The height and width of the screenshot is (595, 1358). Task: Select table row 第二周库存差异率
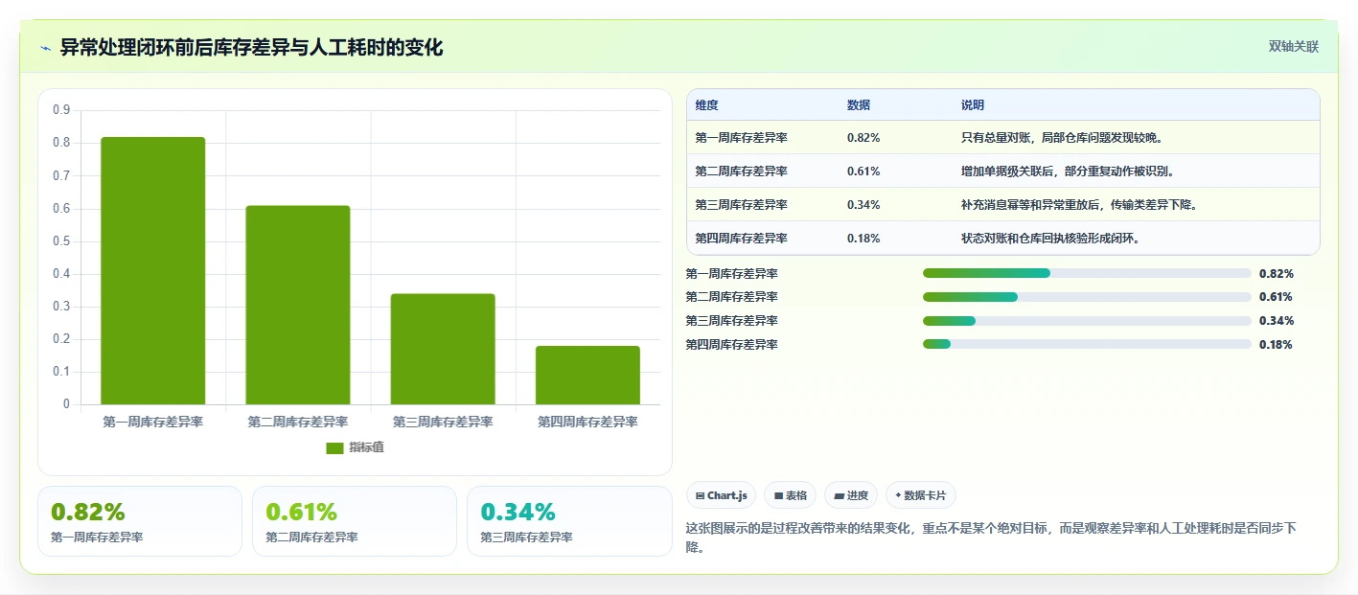tap(1003, 172)
